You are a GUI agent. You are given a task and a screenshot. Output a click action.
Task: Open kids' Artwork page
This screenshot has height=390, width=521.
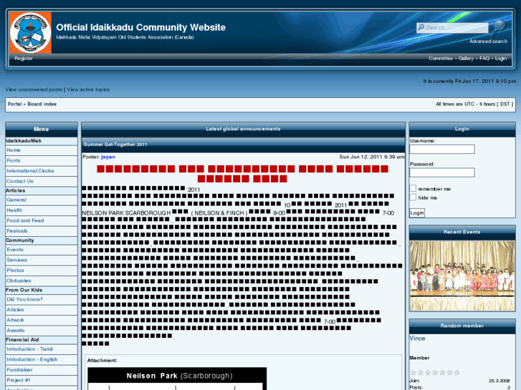[16, 320]
